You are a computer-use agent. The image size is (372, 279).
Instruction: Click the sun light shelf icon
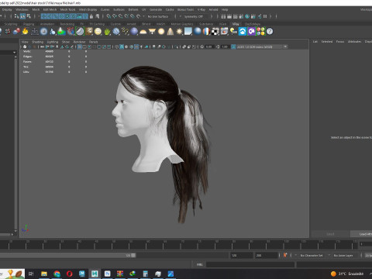179,32
